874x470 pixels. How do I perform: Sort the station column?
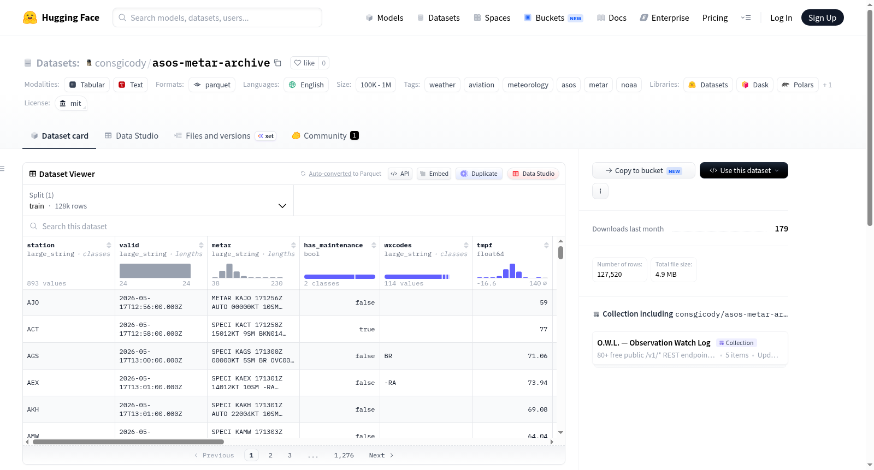point(109,245)
